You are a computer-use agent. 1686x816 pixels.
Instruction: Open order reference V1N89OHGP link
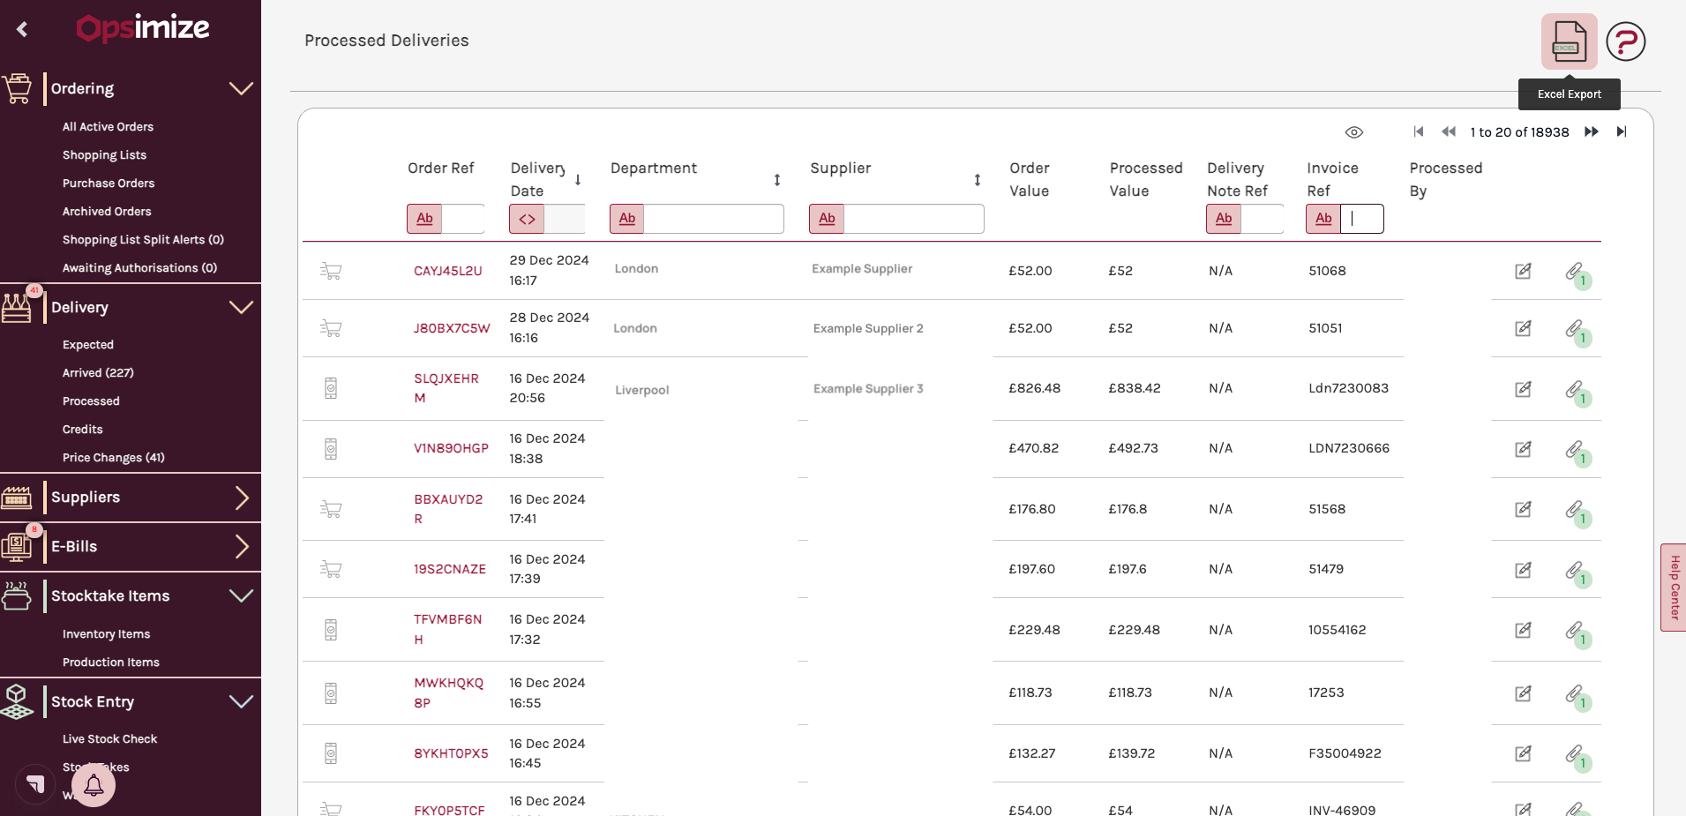[x=451, y=448]
